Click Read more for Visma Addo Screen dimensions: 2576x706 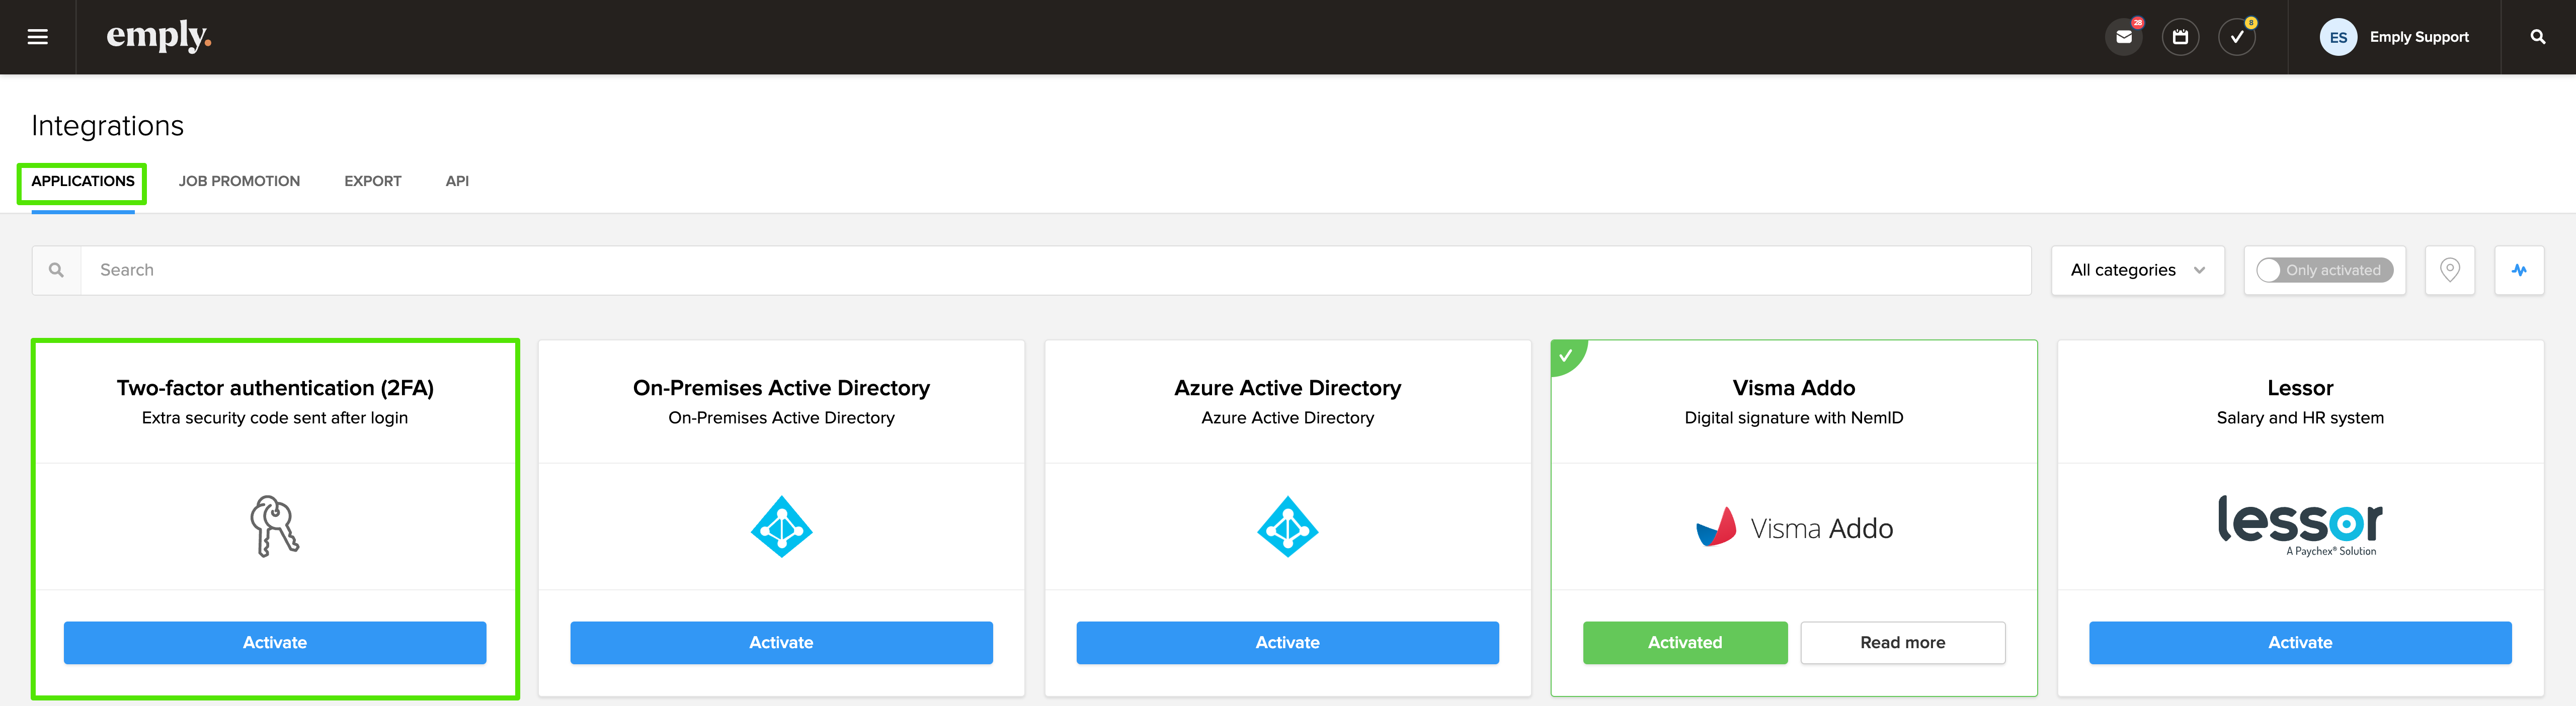(1902, 642)
